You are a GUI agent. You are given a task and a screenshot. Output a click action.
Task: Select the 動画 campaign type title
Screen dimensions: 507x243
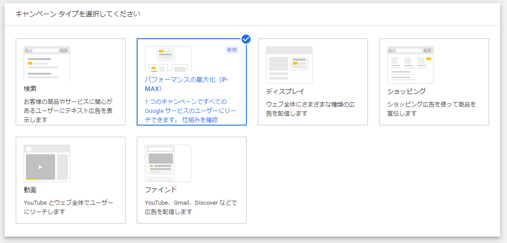pyautogui.click(x=30, y=190)
